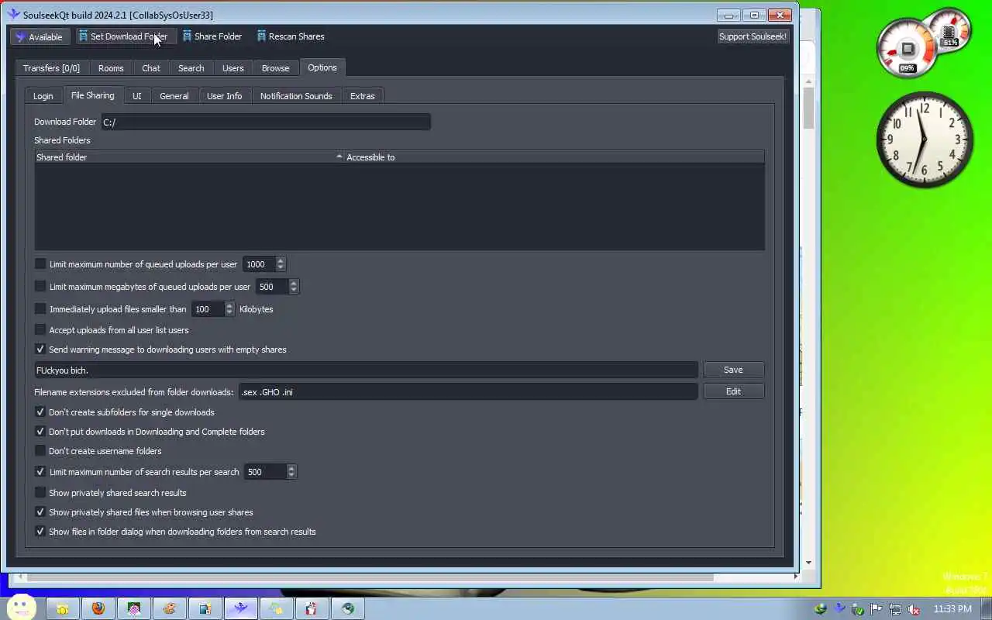Click Rescan Shares in the toolbar
The image size is (992, 620).
click(x=291, y=36)
